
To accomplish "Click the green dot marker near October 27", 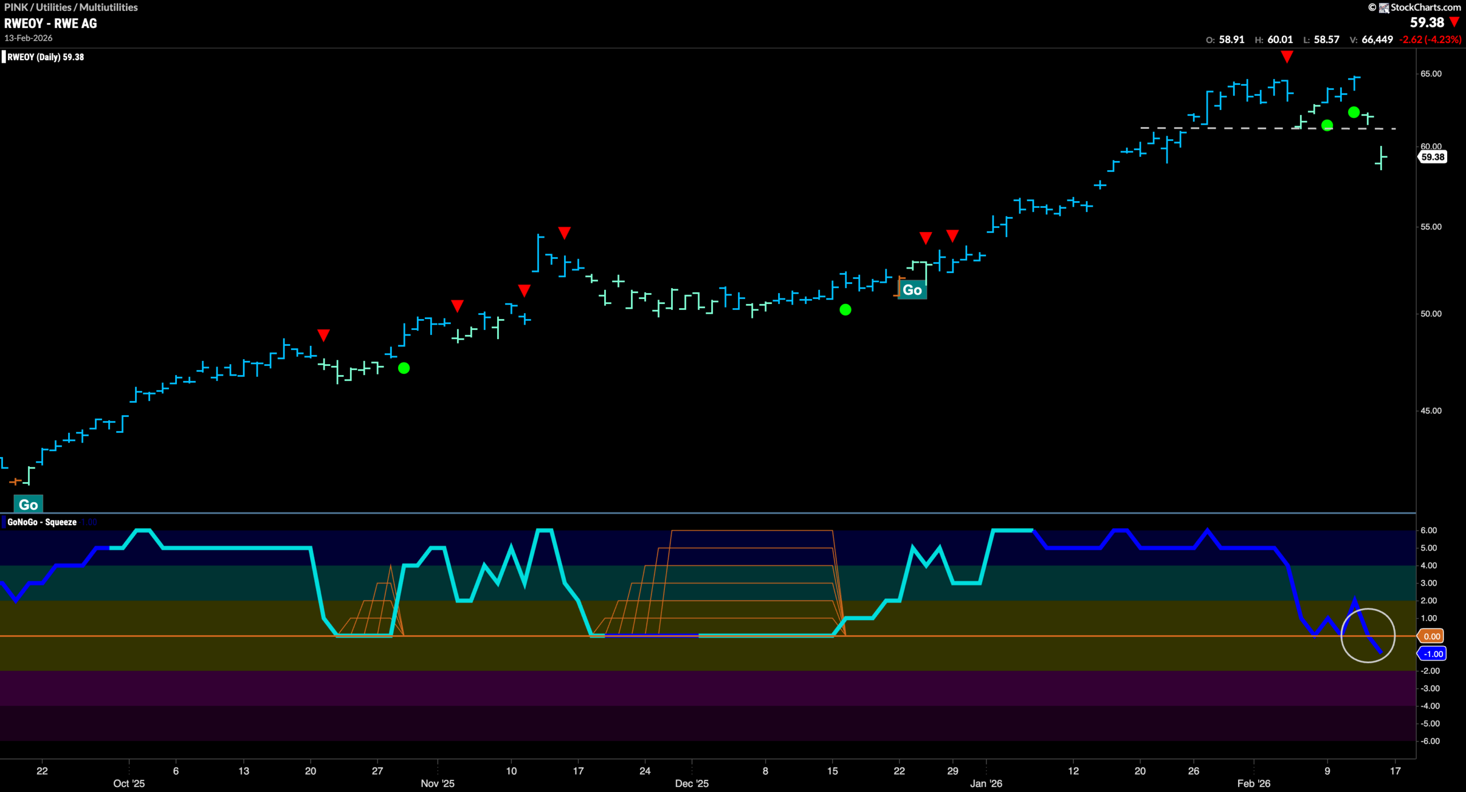I will 404,368.
